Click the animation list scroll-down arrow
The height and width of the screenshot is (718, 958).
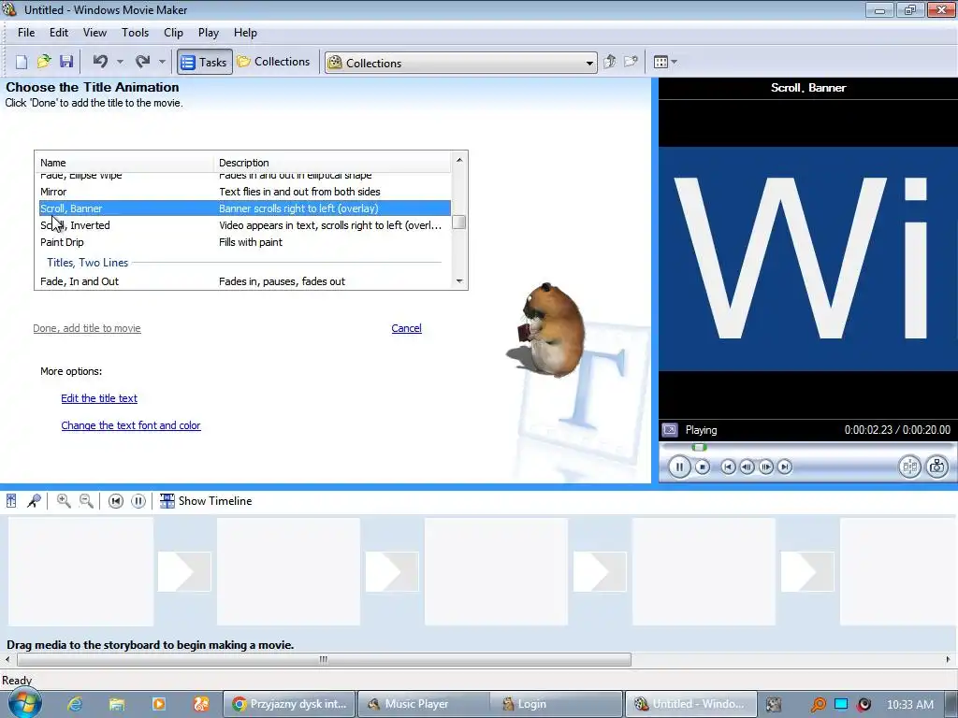(x=459, y=281)
